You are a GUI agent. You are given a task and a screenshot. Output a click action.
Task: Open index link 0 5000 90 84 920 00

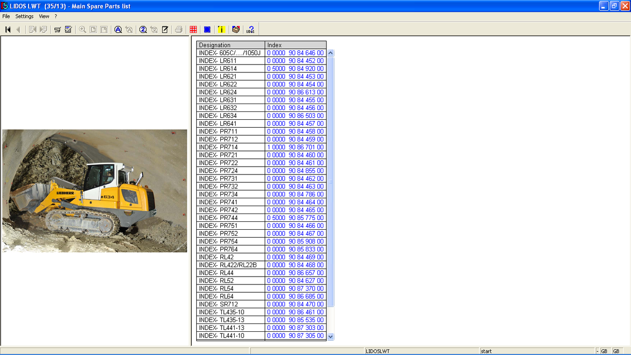(x=295, y=69)
